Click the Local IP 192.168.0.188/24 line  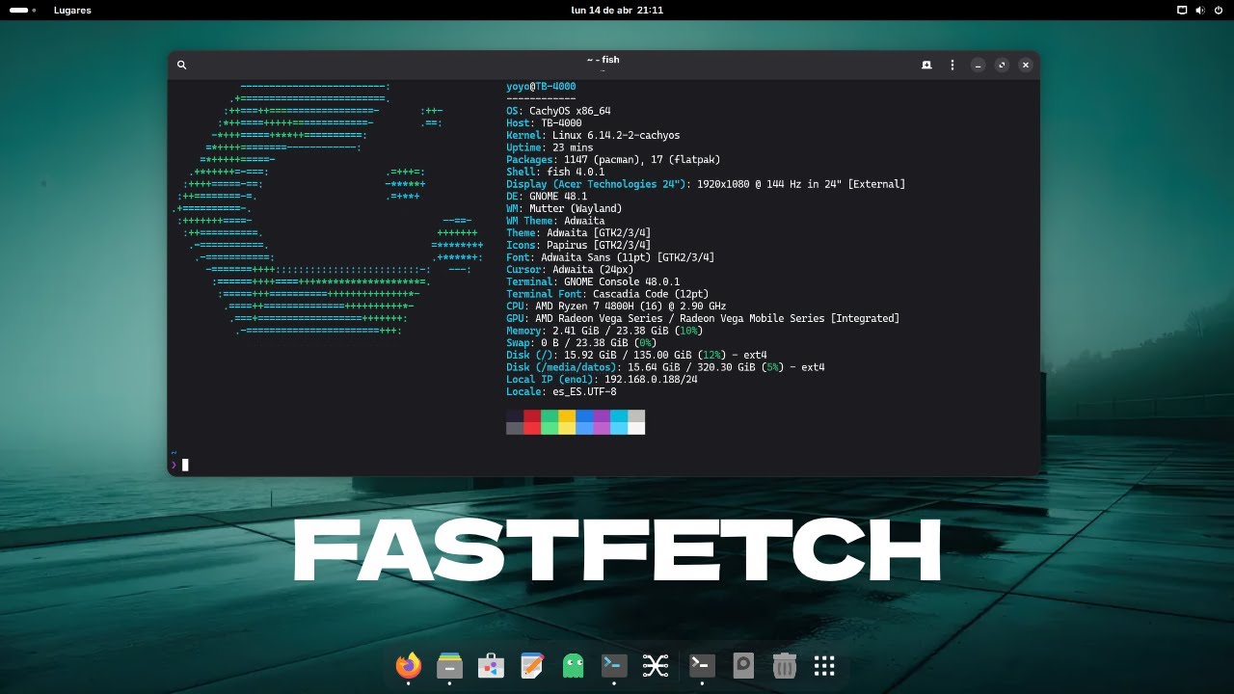click(602, 379)
